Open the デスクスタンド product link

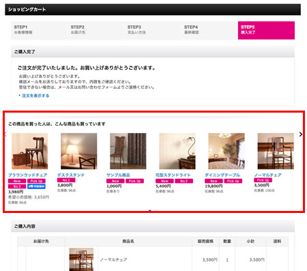(x=71, y=175)
